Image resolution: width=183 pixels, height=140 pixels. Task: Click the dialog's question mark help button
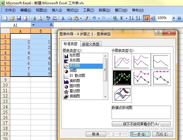158,32
